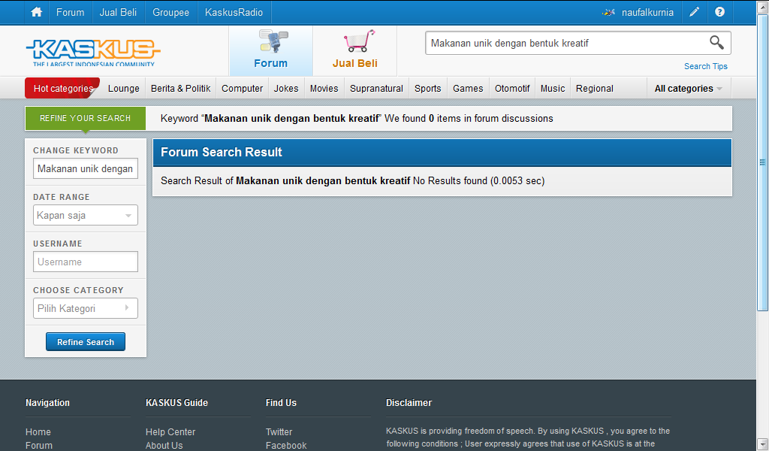Open the Help Center footer link

click(170, 432)
